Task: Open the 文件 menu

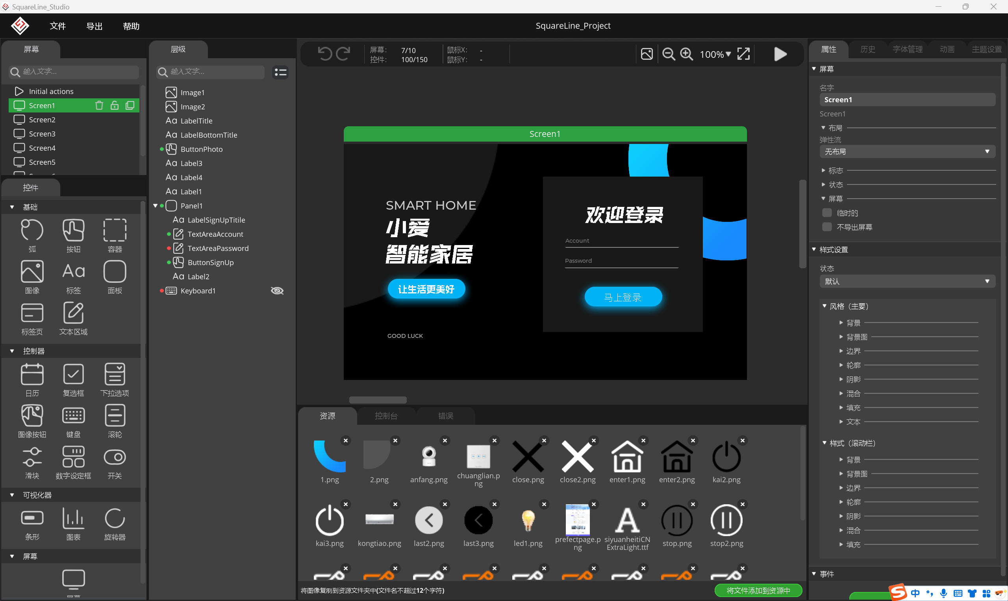Action: pos(57,26)
